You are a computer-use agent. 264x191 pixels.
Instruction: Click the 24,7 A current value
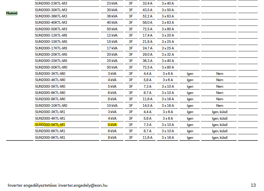[147, 48]
